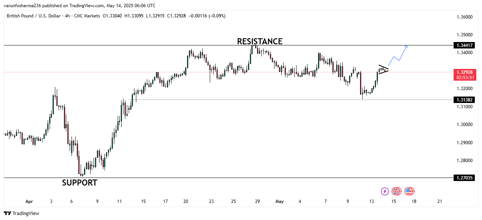Click the May label on the time axis
482x220 pixels.
pyautogui.click(x=279, y=201)
